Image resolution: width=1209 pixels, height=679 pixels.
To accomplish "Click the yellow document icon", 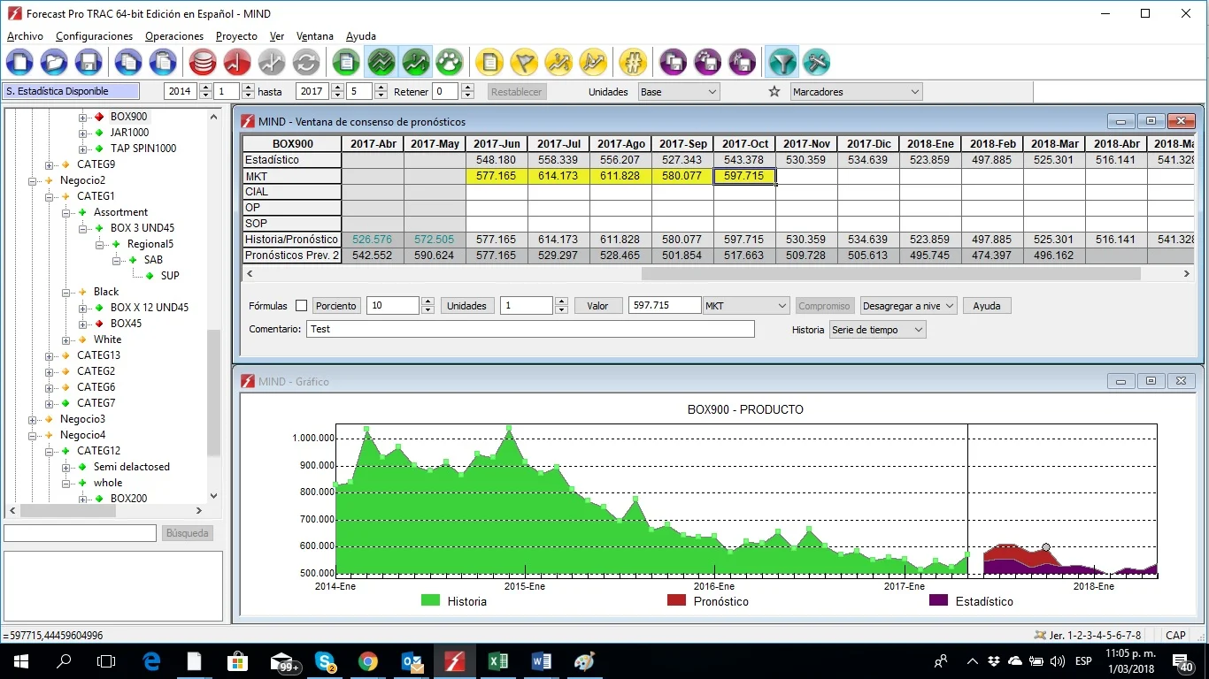I will [x=490, y=63].
